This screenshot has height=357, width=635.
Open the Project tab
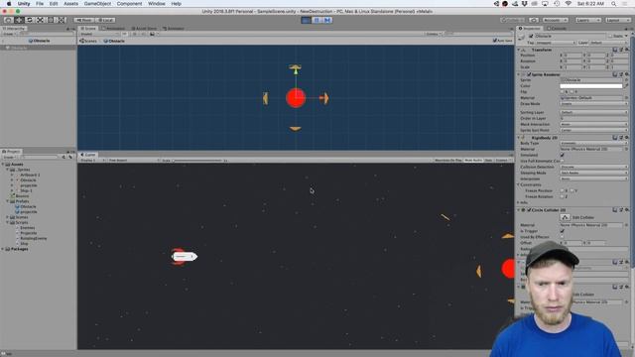click(x=11, y=152)
